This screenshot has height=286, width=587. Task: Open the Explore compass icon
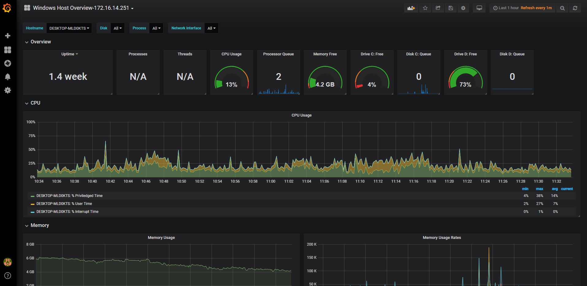(x=8, y=63)
